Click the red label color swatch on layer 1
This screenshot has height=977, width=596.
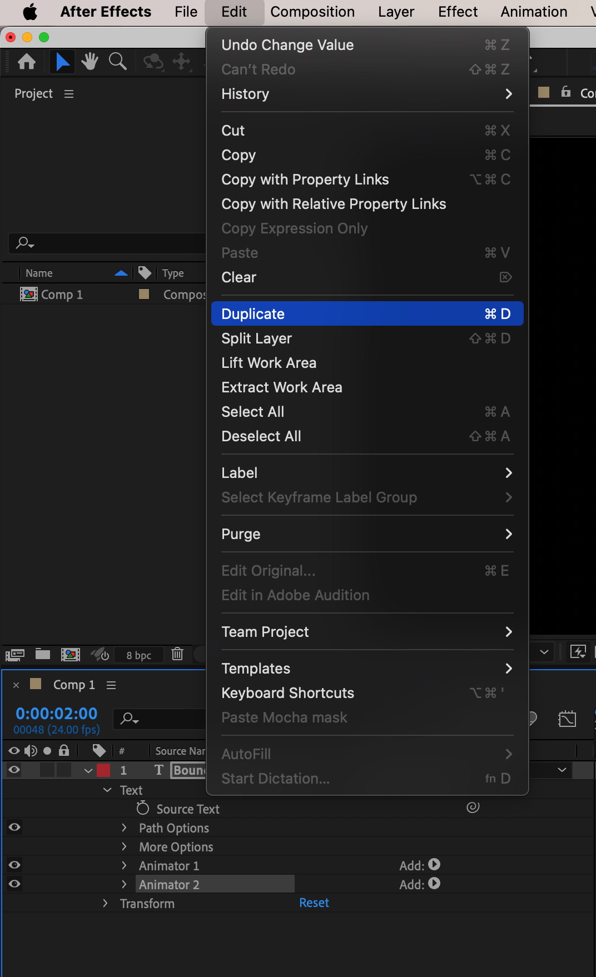(103, 770)
